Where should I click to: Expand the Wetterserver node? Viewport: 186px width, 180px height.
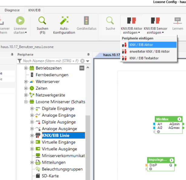(26, 81)
